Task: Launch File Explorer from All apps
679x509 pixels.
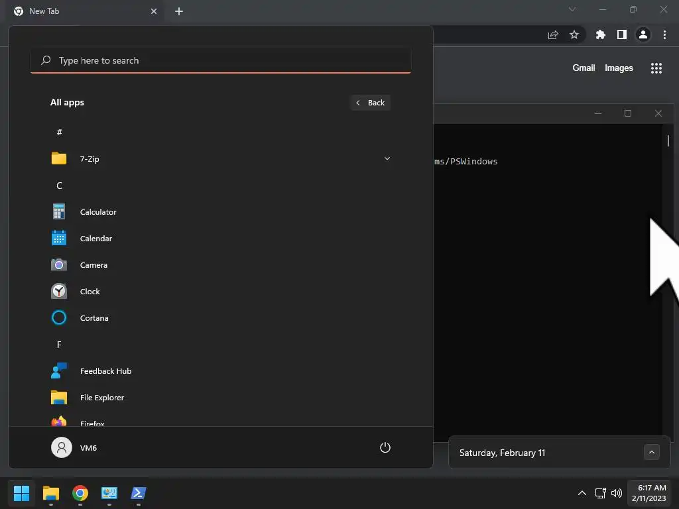Action: click(x=220, y=398)
